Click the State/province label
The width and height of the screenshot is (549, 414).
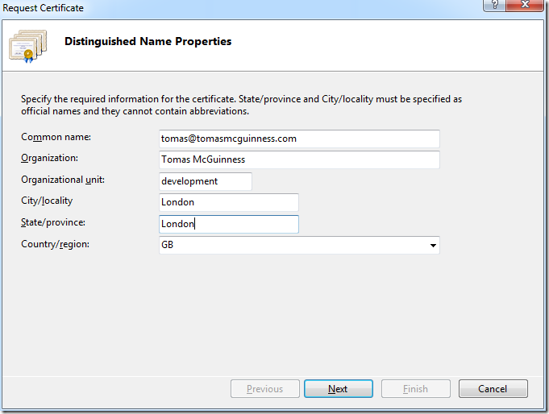click(x=53, y=222)
